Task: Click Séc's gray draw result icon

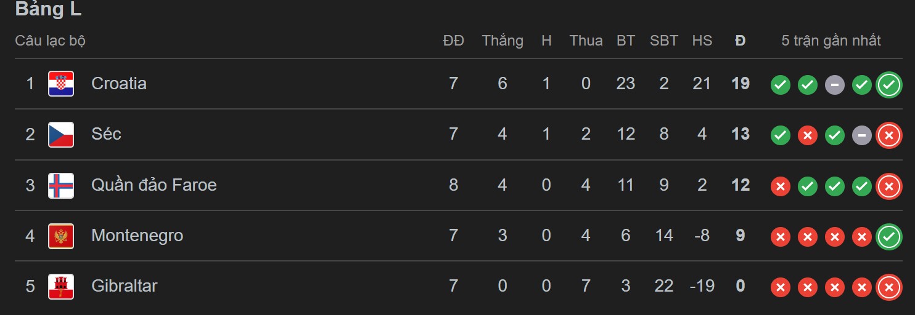Action: [x=861, y=135]
